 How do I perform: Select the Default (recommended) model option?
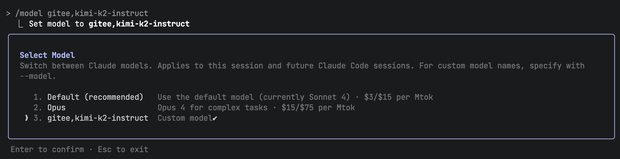click(95, 97)
